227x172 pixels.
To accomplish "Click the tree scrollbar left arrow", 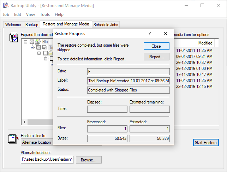I will click(x=24, y=122).
